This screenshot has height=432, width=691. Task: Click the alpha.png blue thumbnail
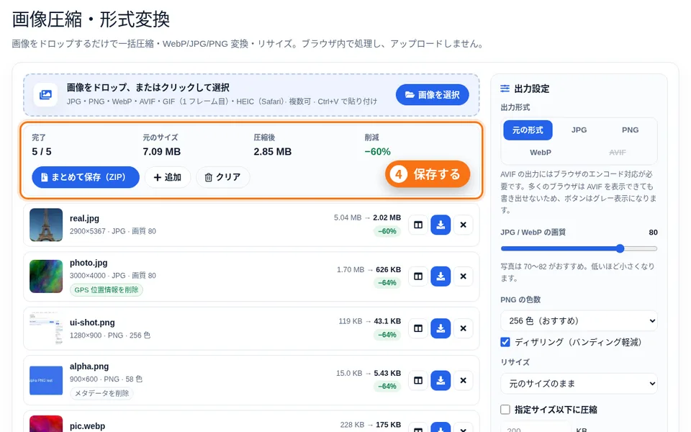[x=46, y=380]
